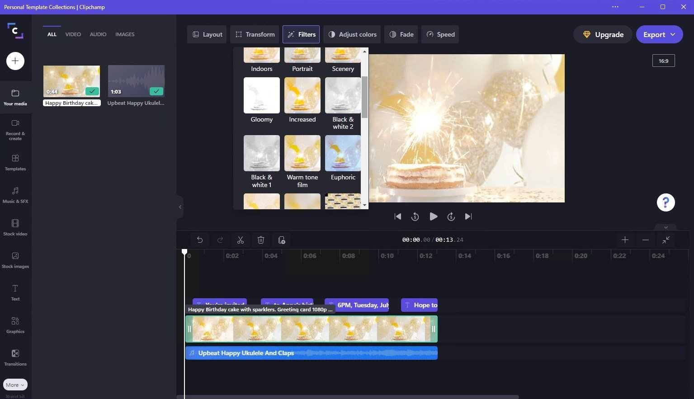
Task: Open the title bar three-dots menu
Action: coord(615,7)
